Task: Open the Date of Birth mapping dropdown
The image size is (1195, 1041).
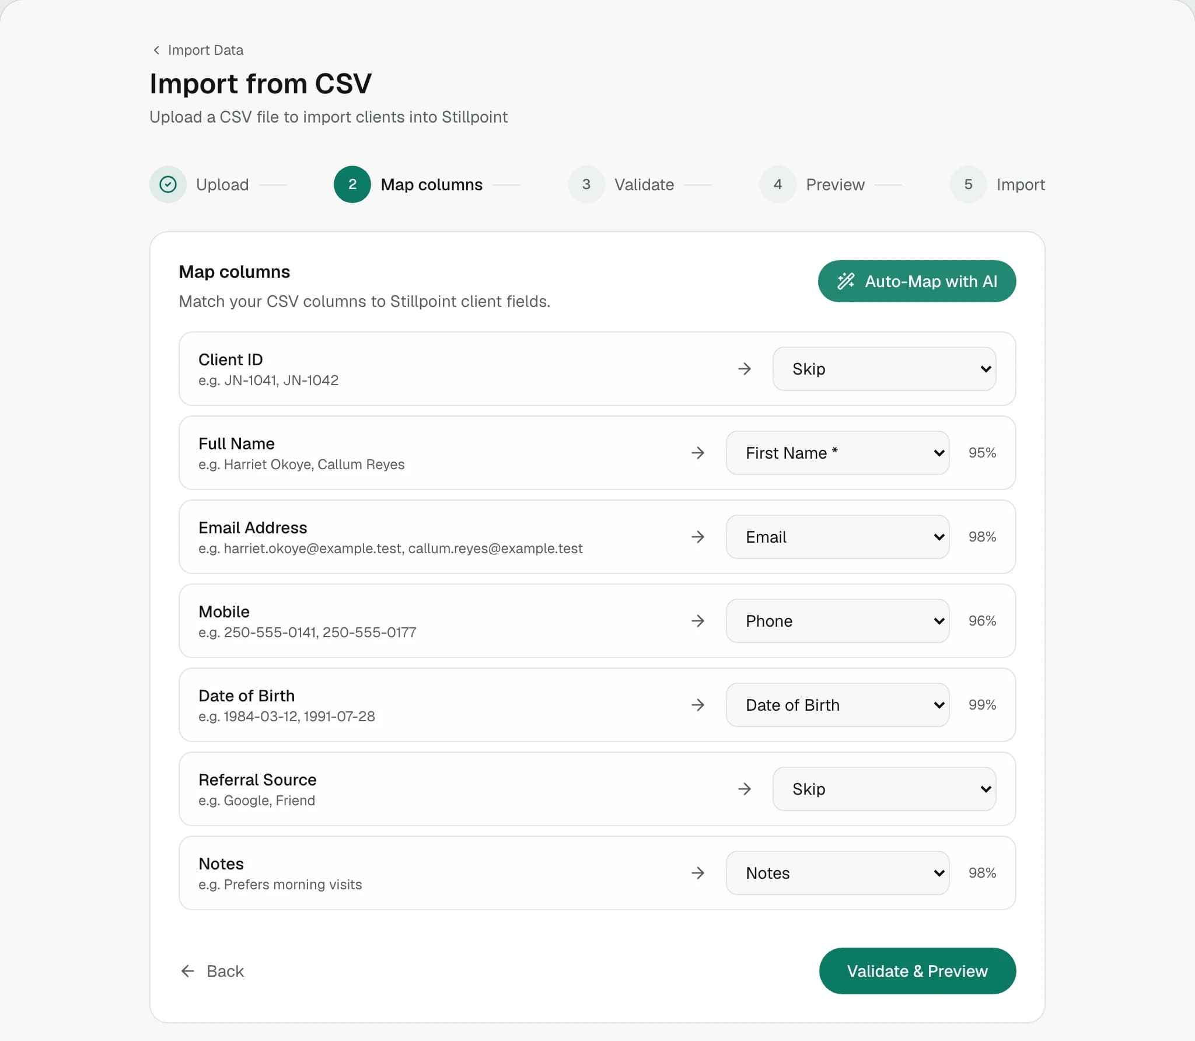Action: coord(837,705)
